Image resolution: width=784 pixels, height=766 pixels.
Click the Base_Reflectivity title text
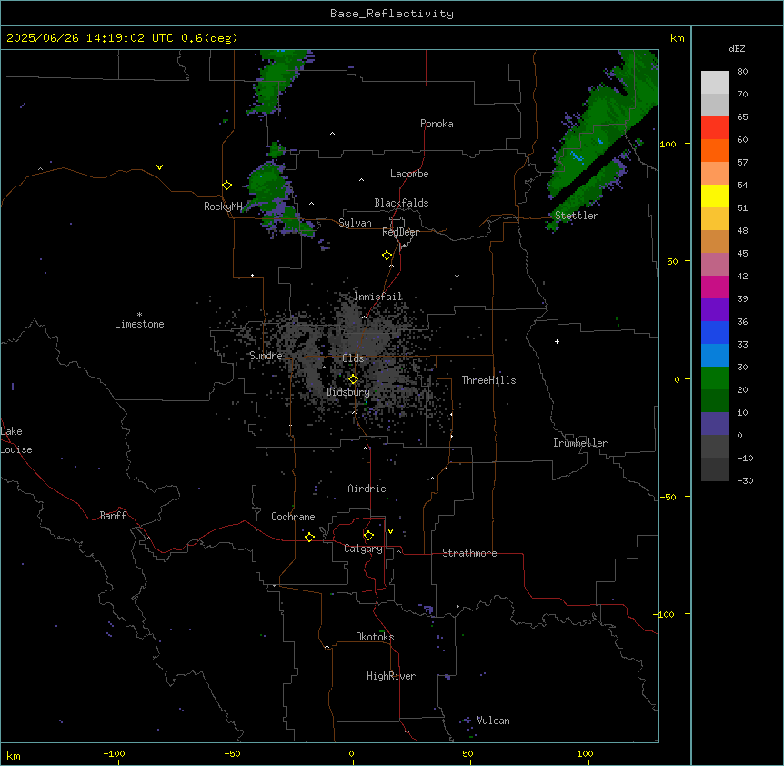392,14
